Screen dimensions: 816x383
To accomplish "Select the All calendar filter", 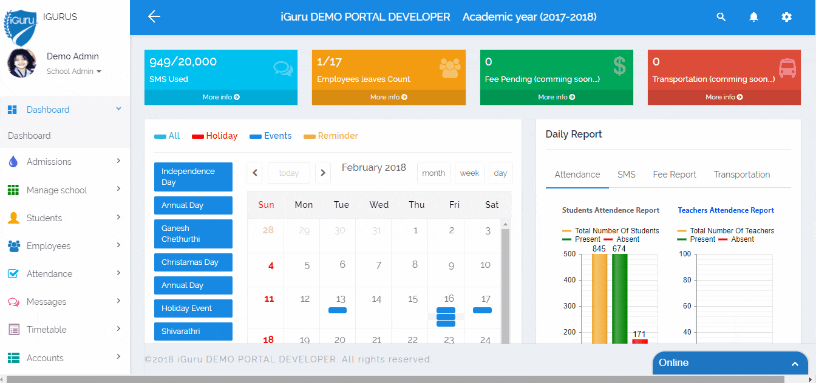I will pos(167,136).
